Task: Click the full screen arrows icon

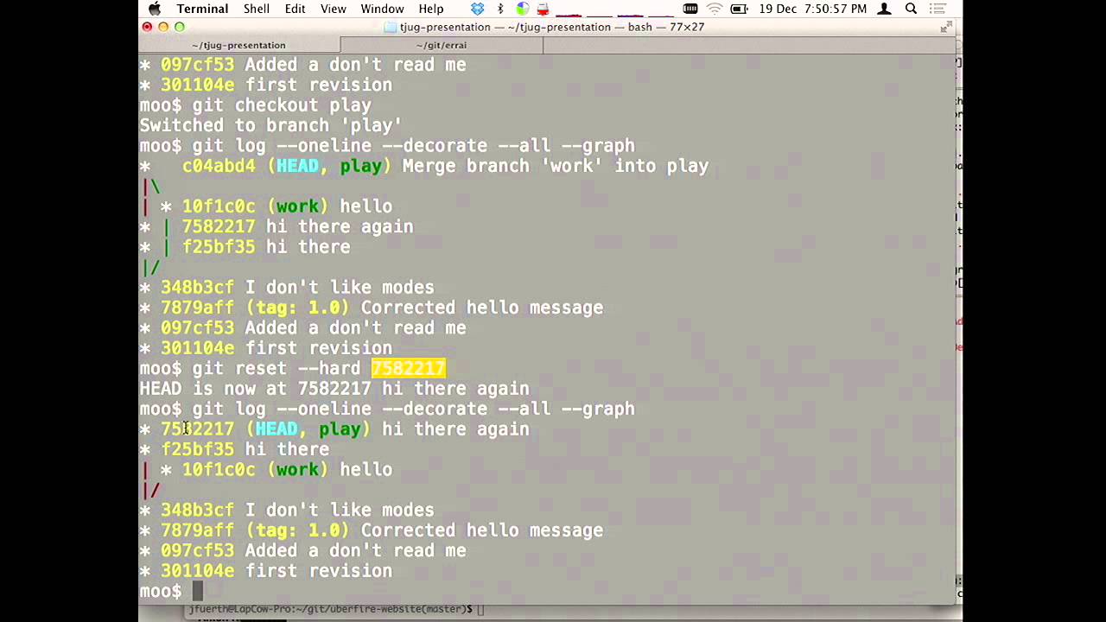Action: click(946, 28)
